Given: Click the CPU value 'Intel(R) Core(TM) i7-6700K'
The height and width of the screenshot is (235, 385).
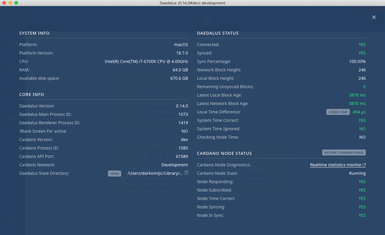Looking at the screenshot, I should tap(146, 61).
